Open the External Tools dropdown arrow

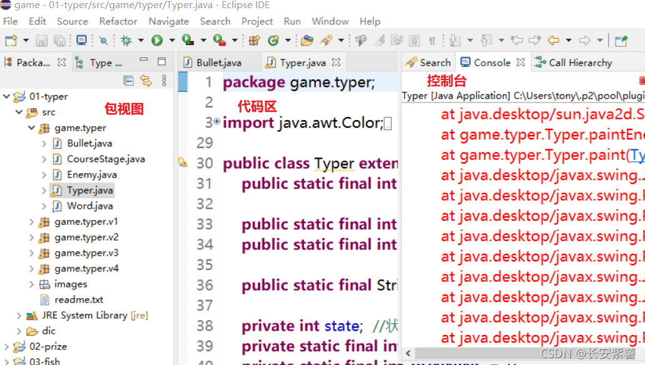point(235,40)
